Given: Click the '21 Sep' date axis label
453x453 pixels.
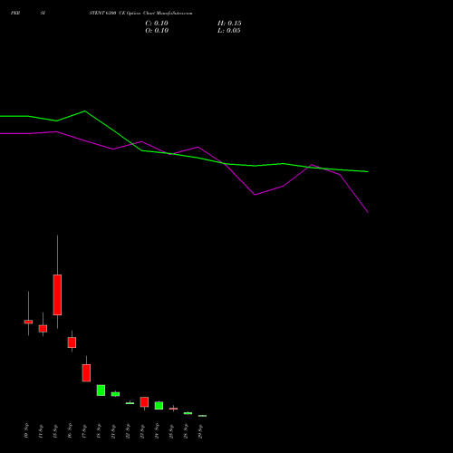Looking at the screenshot, I should pyautogui.click(x=113, y=431).
